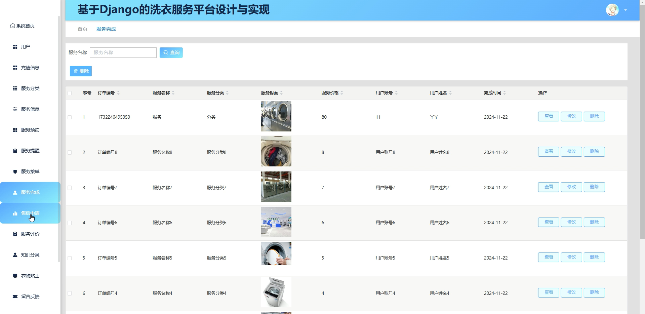Click 删除 for row with order 1732240495350
This screenshot has height=314, width=645.
pyautogui.click(x=594, y=116)
